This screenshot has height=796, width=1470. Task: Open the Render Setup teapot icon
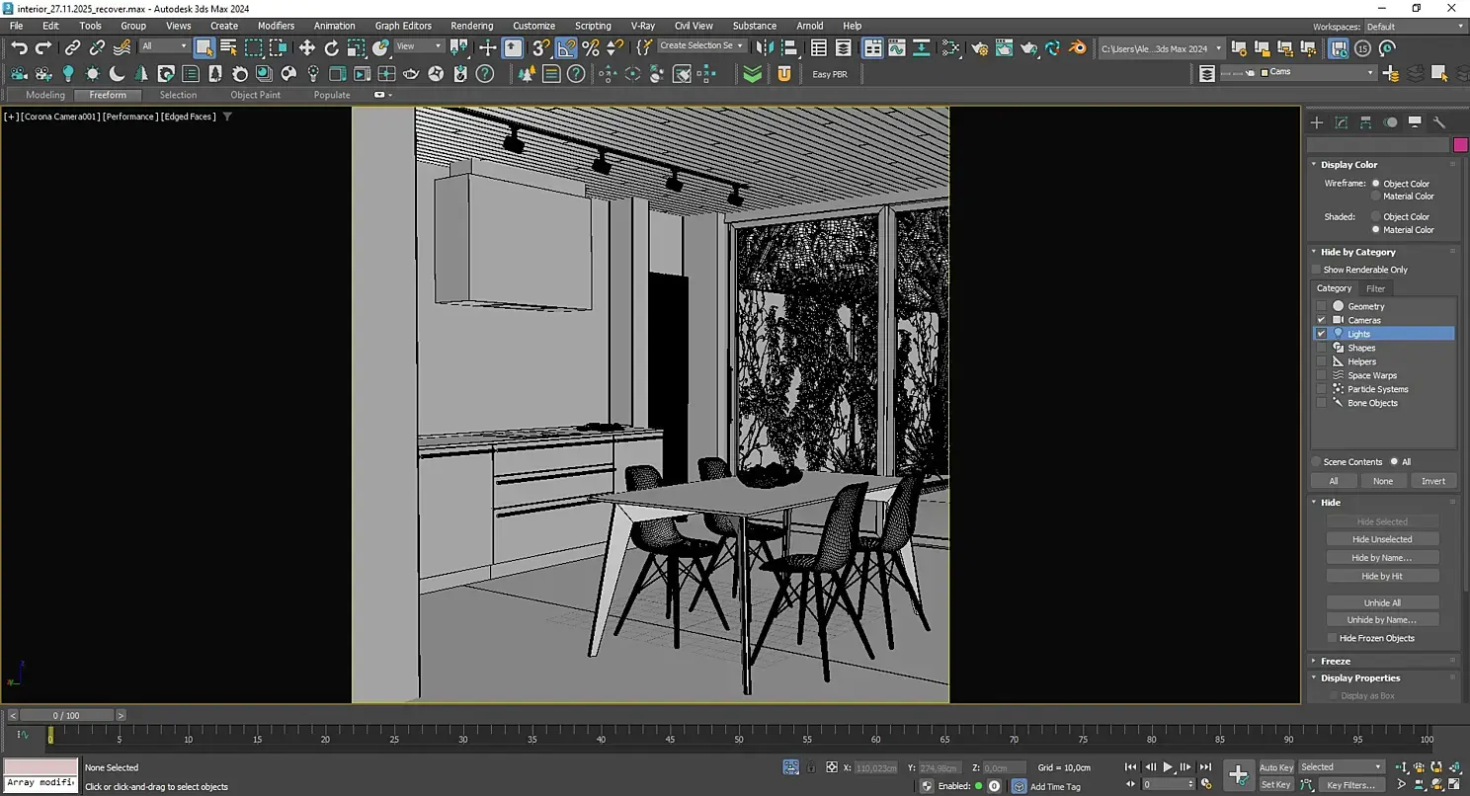click(979, 47)
